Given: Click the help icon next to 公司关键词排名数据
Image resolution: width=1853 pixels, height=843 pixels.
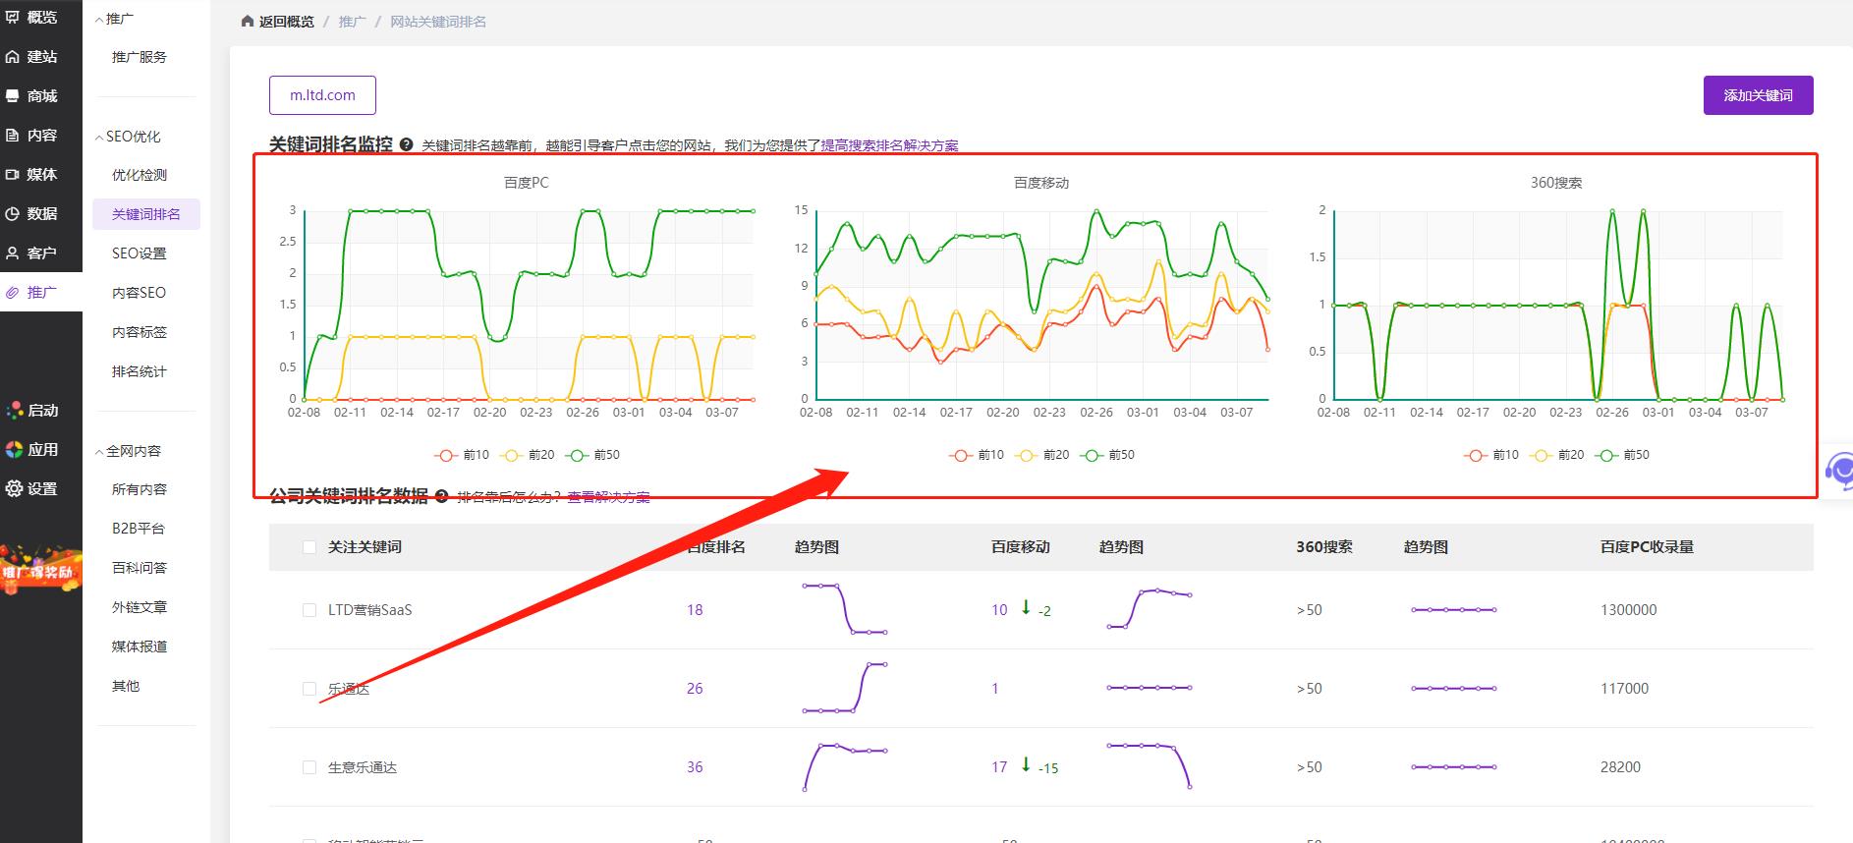Looking at the screenshot, I should click(x=442, y=497).
